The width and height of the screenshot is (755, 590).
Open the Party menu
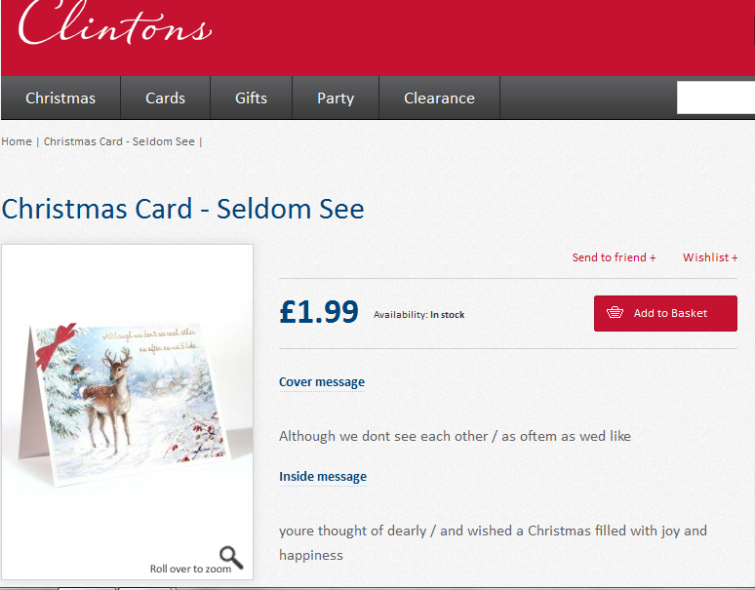pyautogui.click(x=336, y=98)
